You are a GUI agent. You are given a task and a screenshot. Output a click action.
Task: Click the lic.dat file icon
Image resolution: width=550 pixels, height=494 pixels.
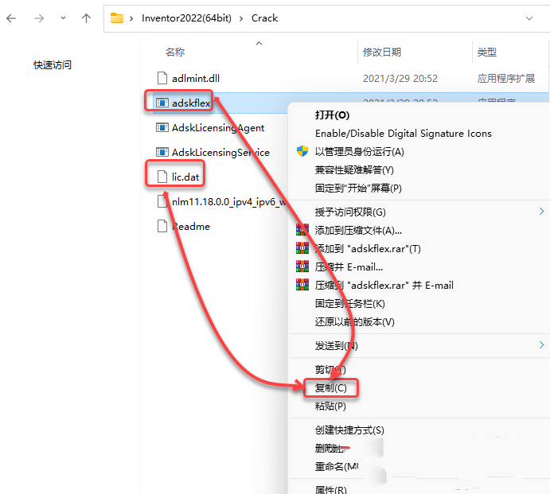[162, 177]
